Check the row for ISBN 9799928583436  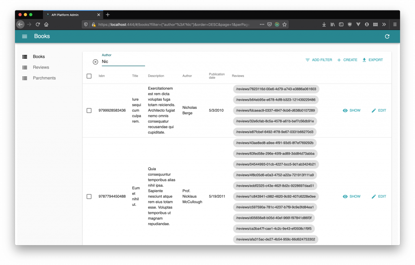tap(89, 110)
